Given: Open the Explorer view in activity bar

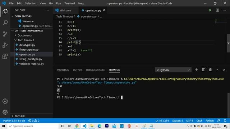Looking at the screenshot, I should 5,11.
